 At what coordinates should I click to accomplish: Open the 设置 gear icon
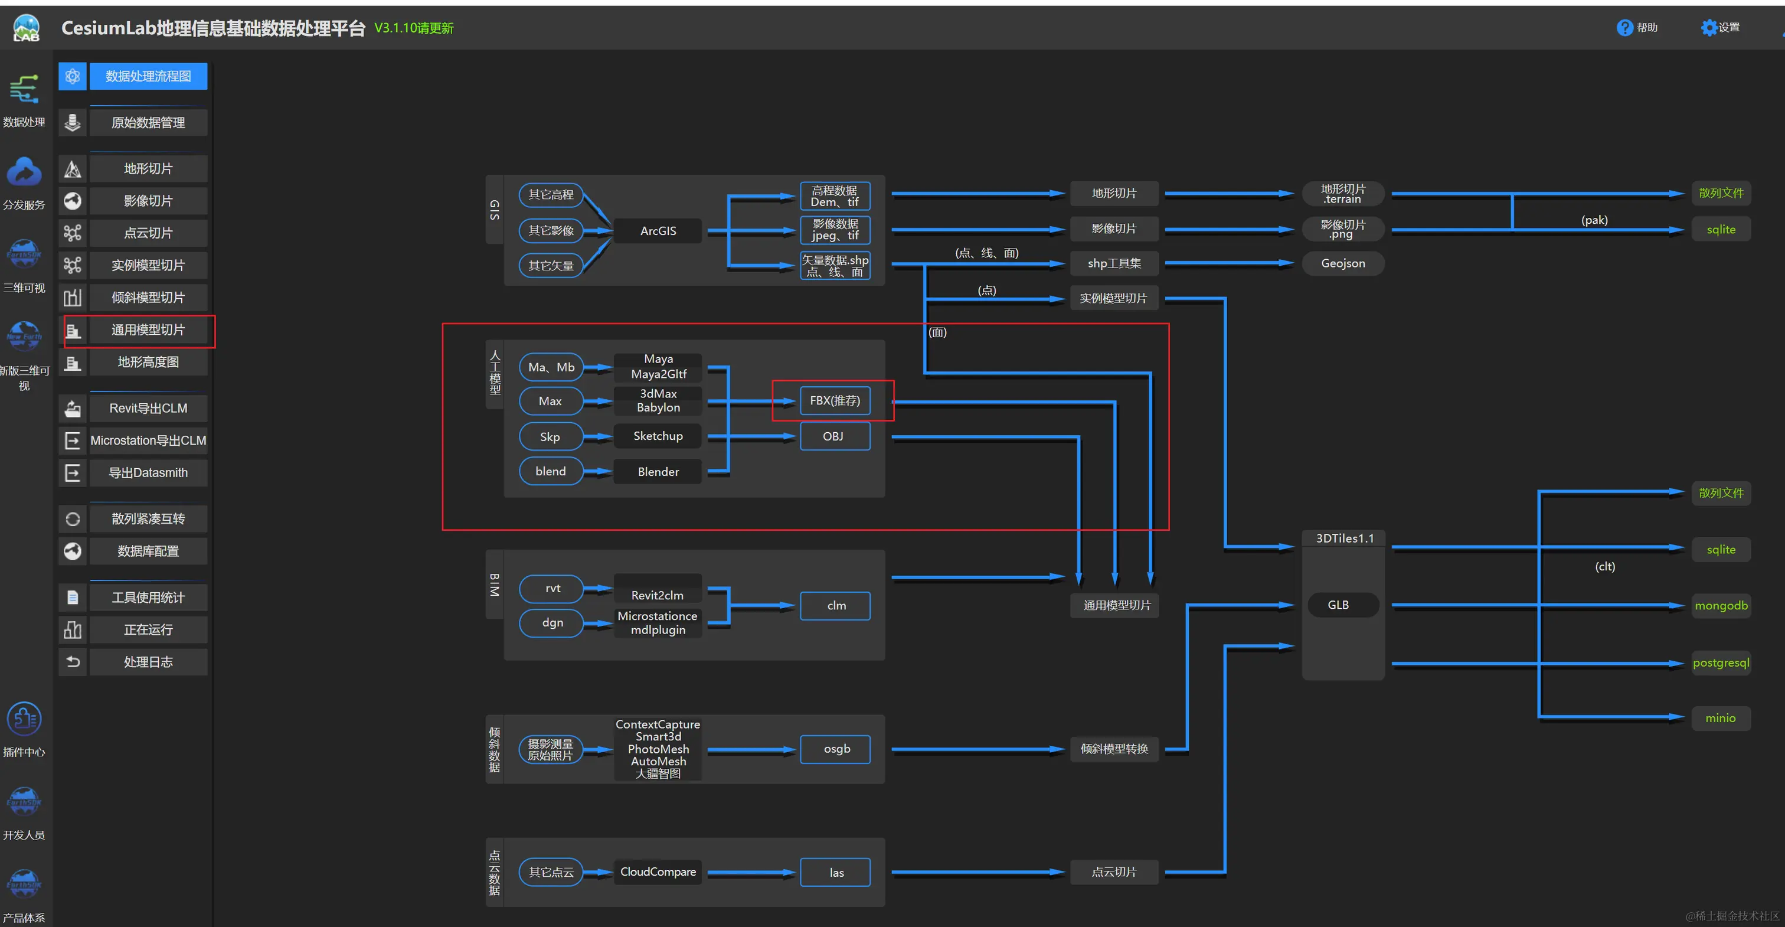[1709, 28]
